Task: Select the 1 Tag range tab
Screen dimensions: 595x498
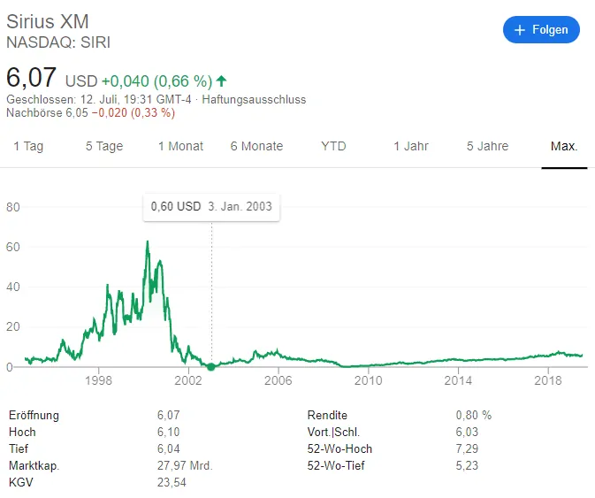Action: pos(28,146)
